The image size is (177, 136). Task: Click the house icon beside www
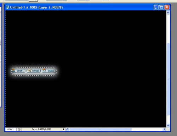(45, 70)
